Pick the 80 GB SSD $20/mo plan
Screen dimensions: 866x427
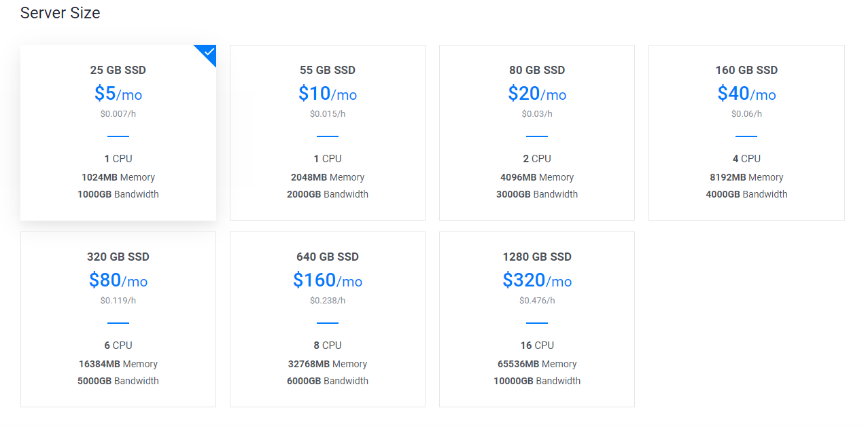pos(537,132)
